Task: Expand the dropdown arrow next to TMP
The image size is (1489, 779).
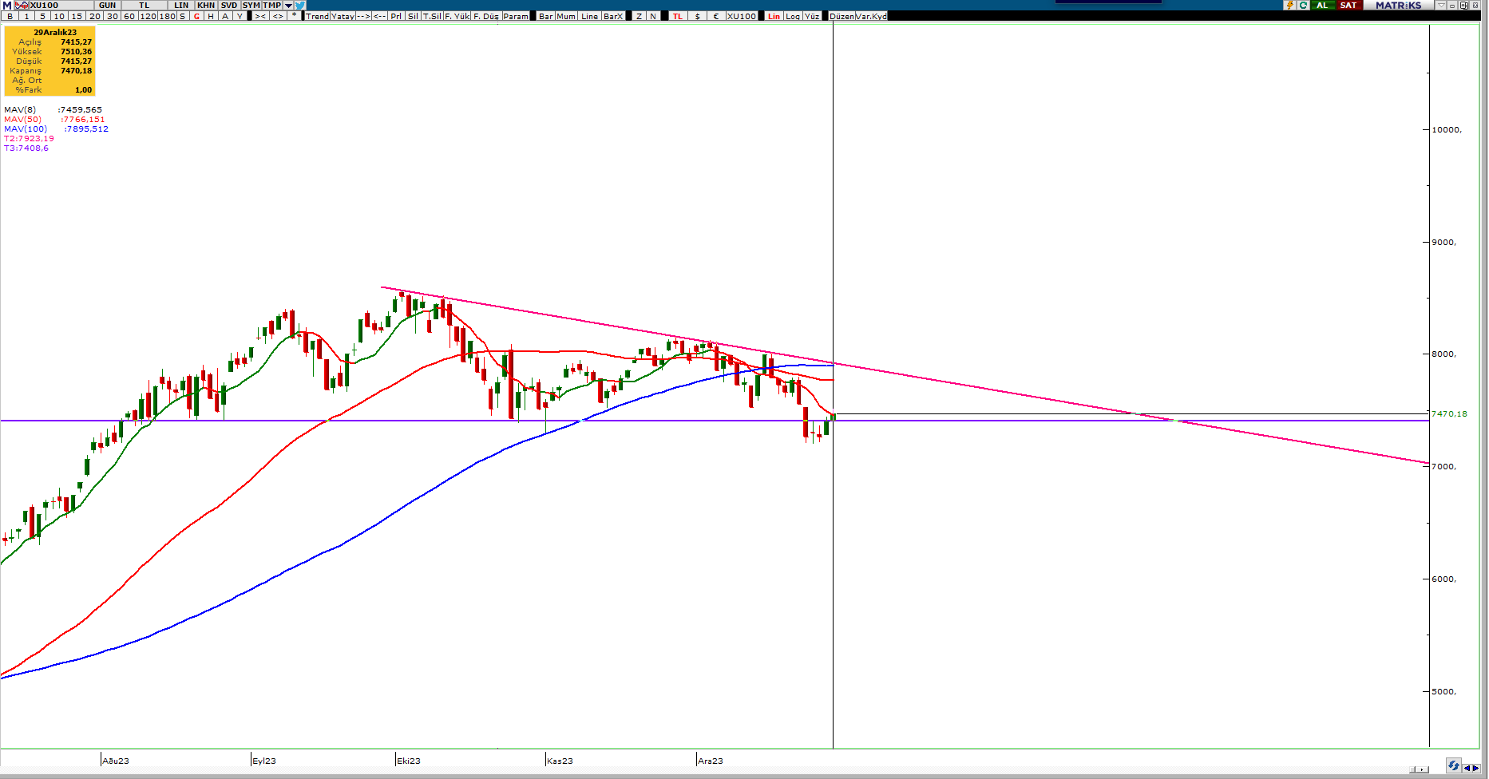Action: (x=288, y=6)
